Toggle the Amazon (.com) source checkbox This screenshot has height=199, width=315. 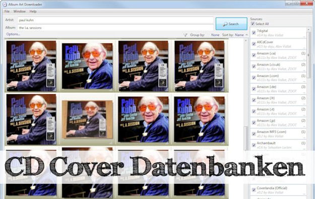254,78
